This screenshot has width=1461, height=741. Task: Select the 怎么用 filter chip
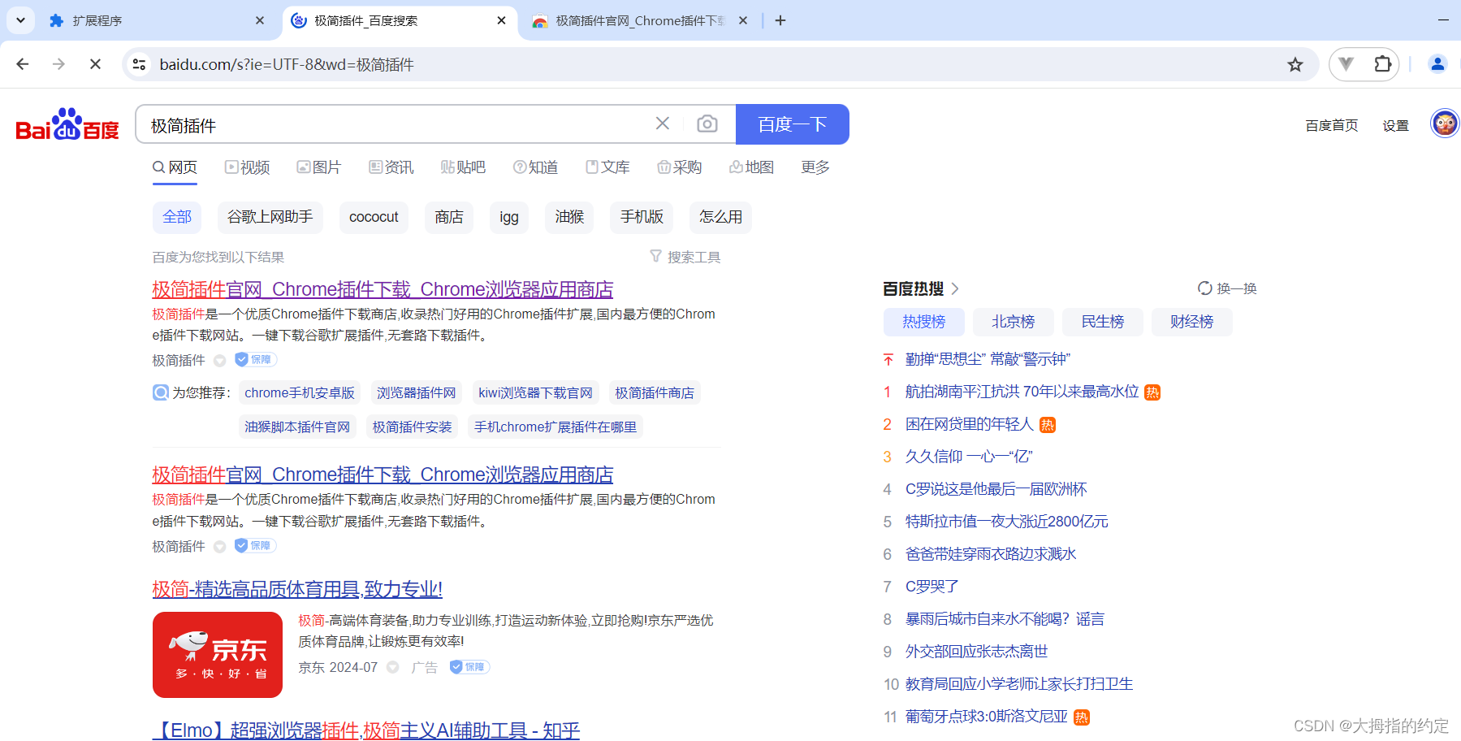click(x=720, y=217)
